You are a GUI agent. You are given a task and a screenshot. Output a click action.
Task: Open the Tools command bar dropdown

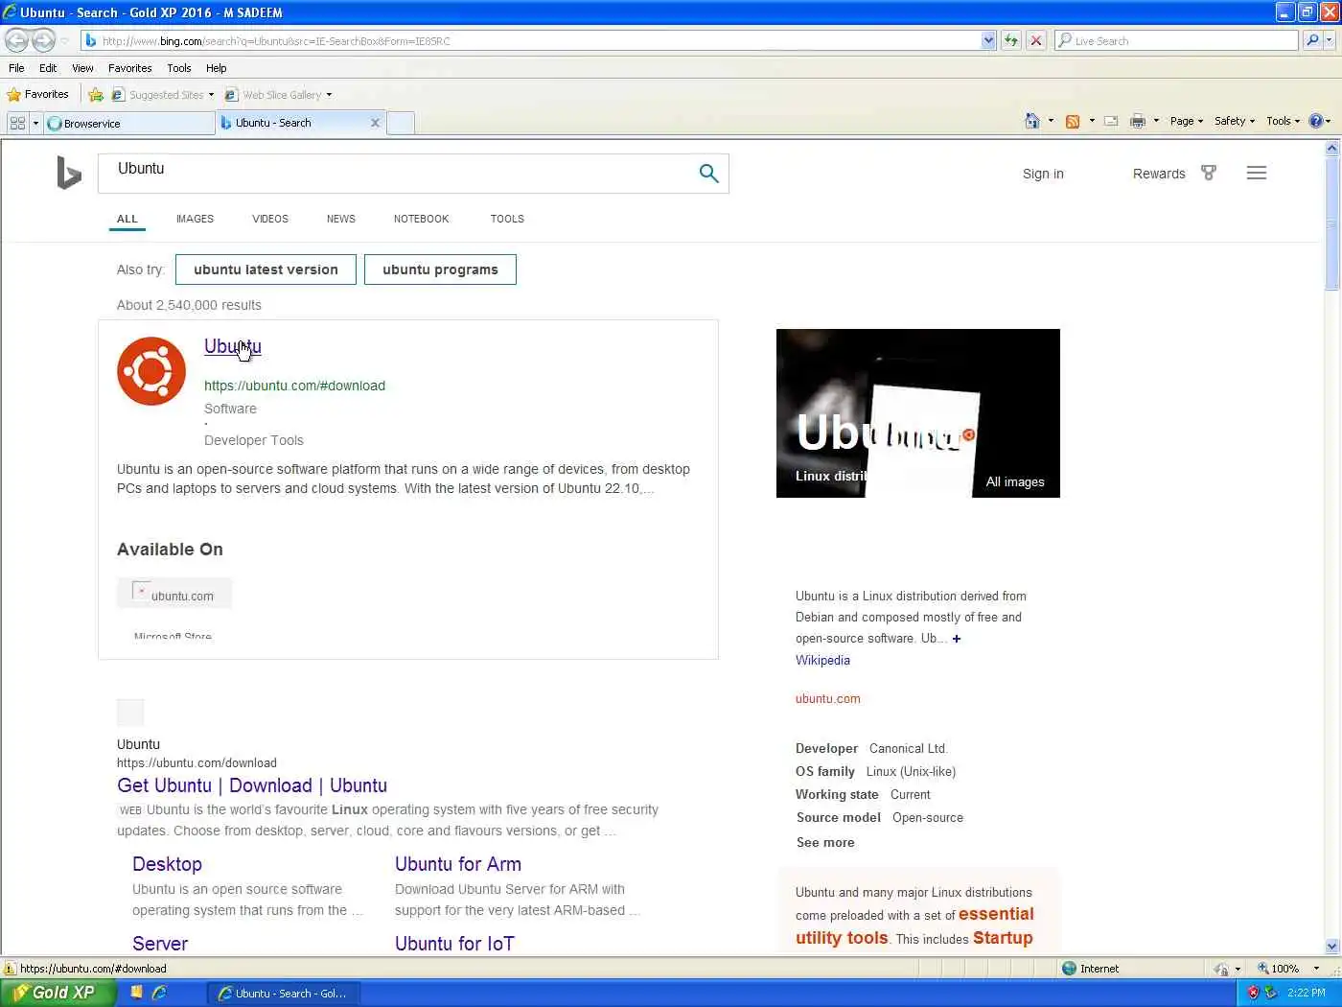(x=1283, y=121)
